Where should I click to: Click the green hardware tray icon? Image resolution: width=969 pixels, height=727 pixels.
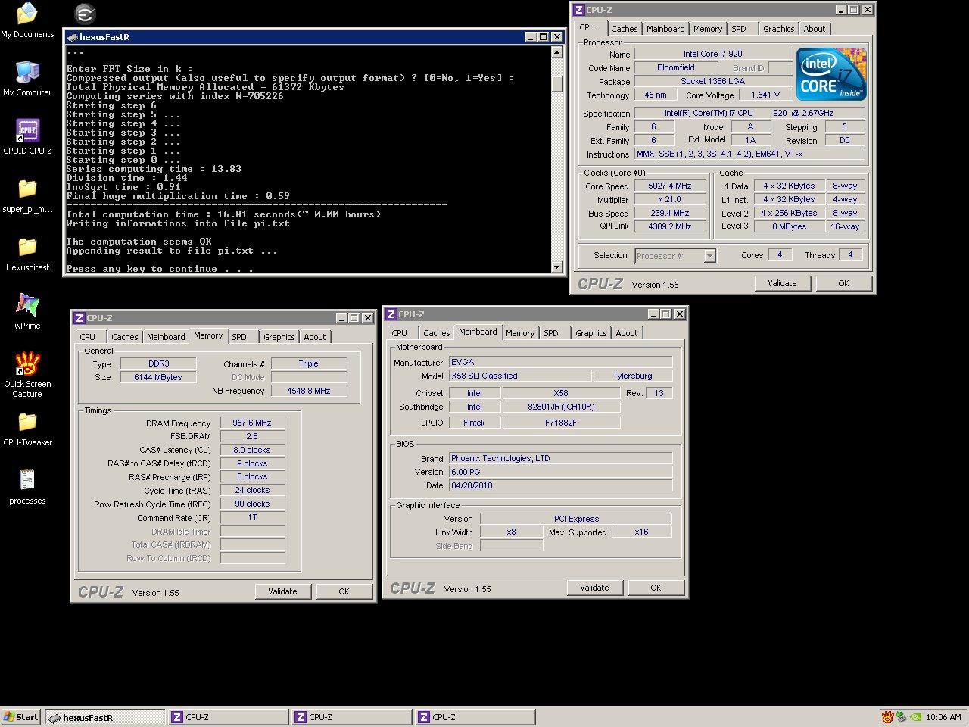(902, 716)
